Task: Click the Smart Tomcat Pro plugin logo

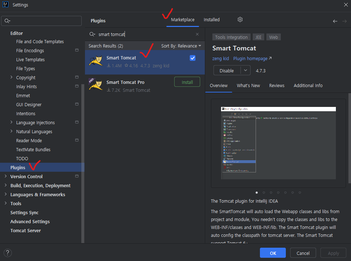Action: 96,84
